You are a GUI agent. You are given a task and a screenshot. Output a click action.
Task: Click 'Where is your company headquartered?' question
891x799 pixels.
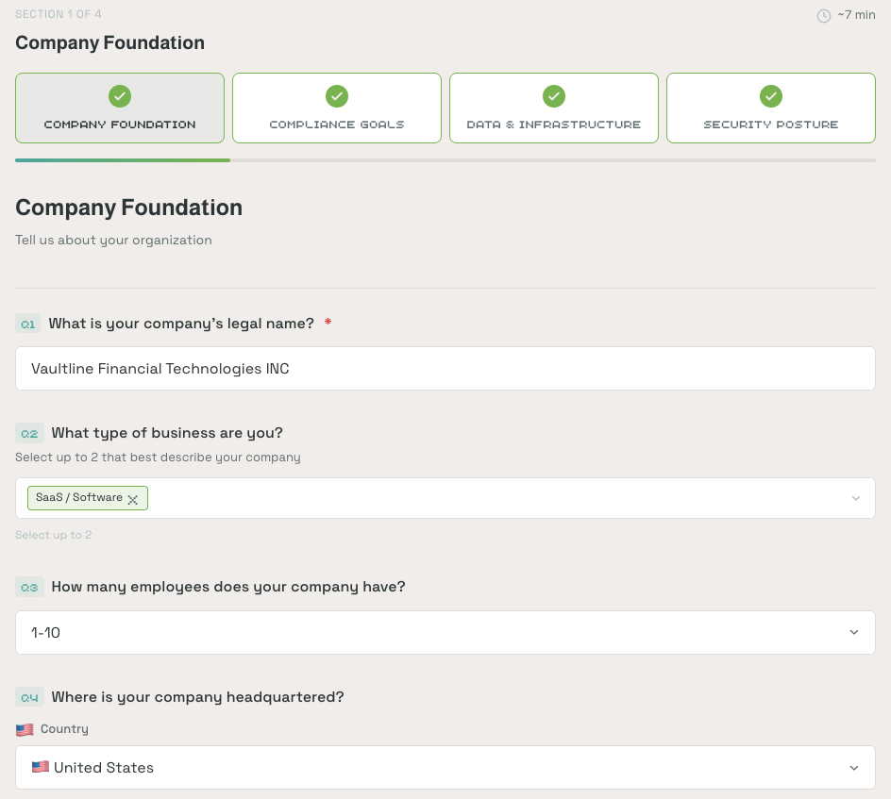pyautogui.click(x=198, y=697)
